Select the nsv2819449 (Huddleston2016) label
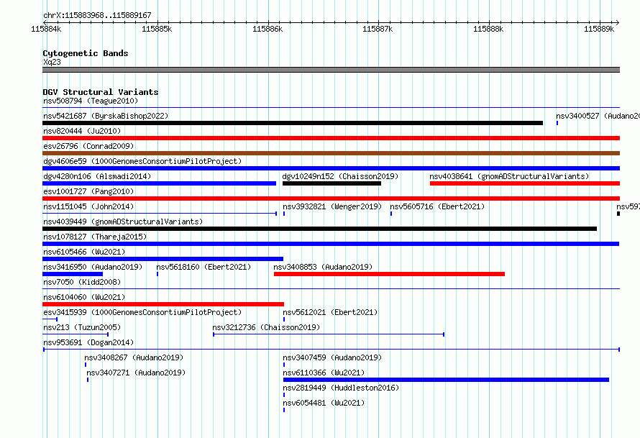This screenshot has width=640, height=438. 341,388
